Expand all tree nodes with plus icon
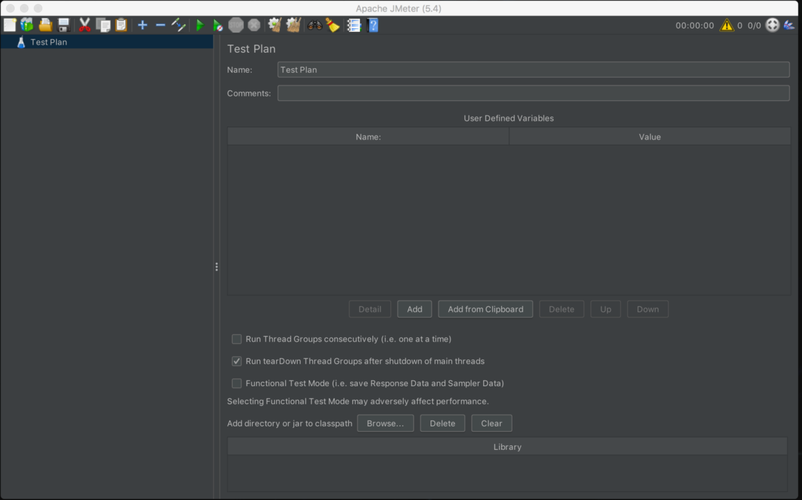Viewport: 802px width, 500px height. (x=142, y=25)
